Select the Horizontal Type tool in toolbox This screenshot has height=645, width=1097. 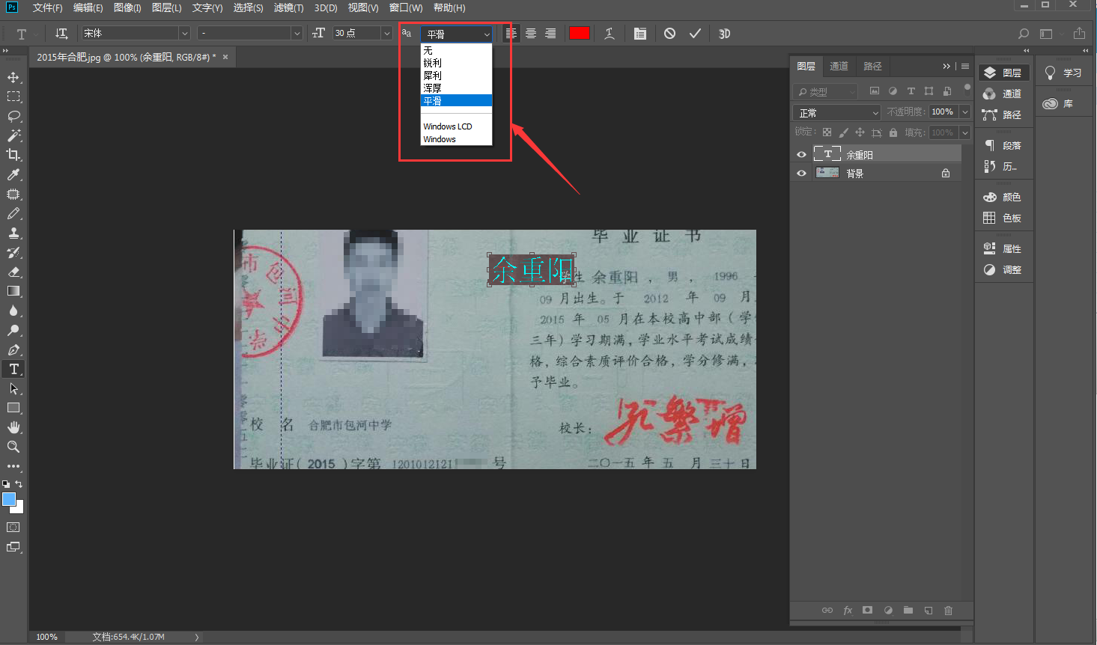(x=13, y=369)
